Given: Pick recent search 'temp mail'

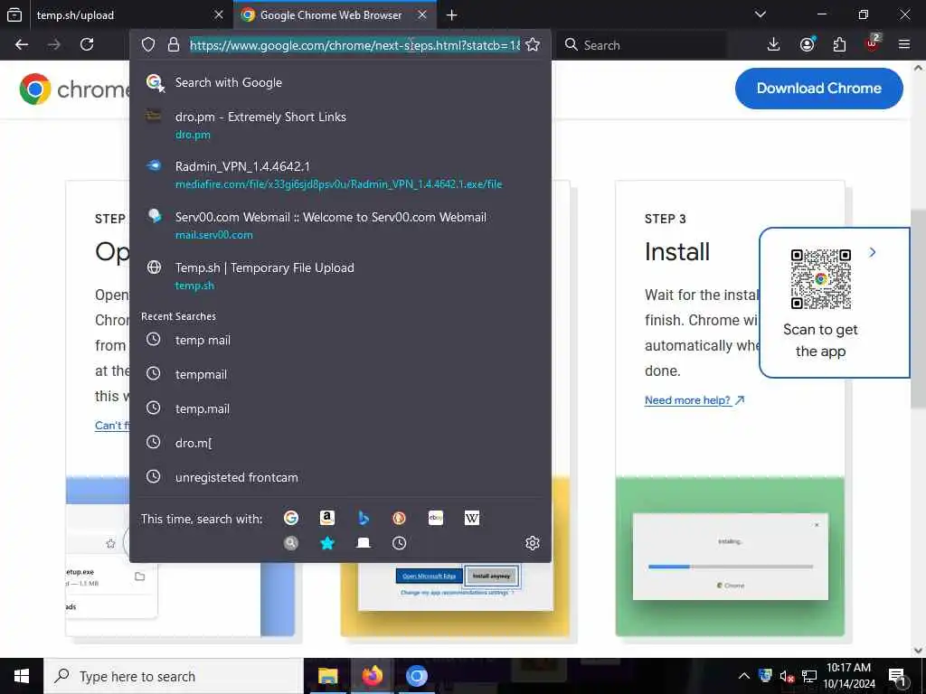Looking at the screenshot, I should tap(340, 340).
